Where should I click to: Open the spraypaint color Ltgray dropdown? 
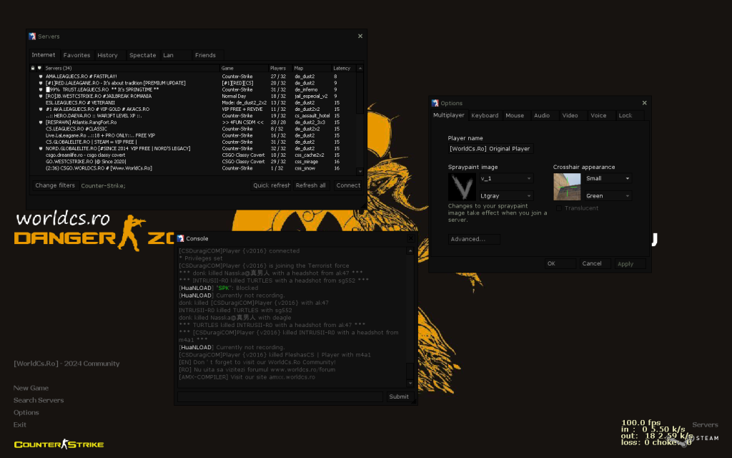(507, 196)
